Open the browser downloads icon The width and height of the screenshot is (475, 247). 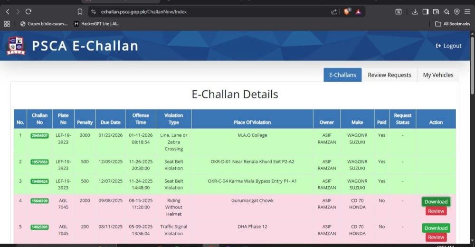coord(415,12)
